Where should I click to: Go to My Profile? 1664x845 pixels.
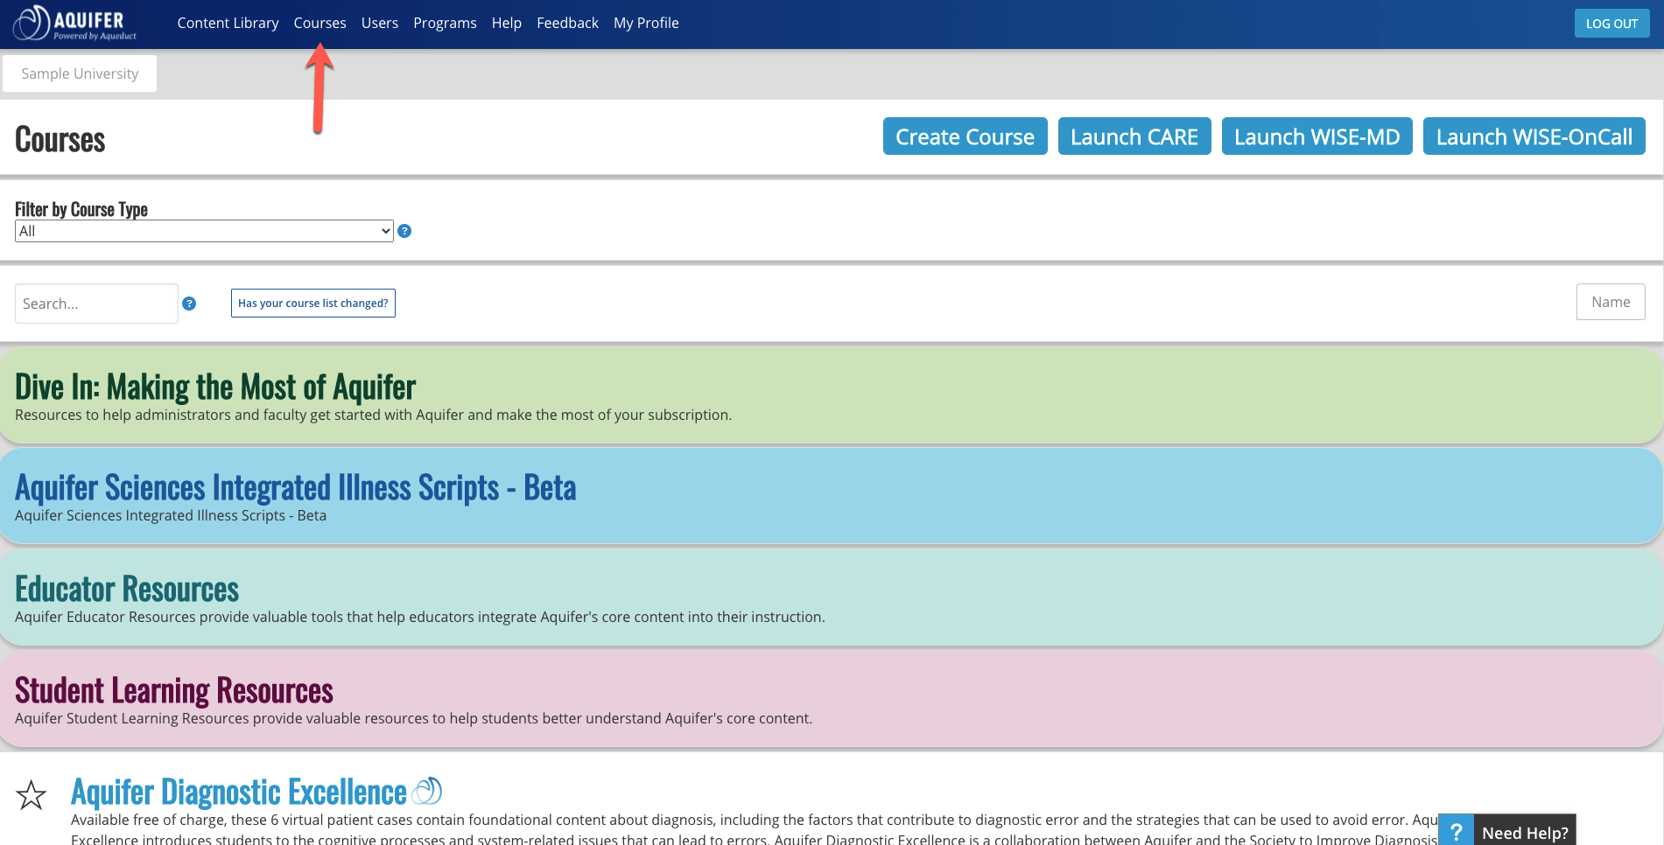pos(646,23)
